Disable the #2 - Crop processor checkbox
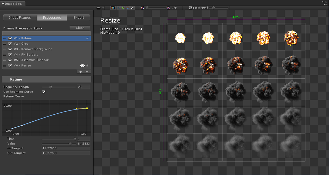Image resolution: width=329 pixels, height=175 pixels. point(10,44)
